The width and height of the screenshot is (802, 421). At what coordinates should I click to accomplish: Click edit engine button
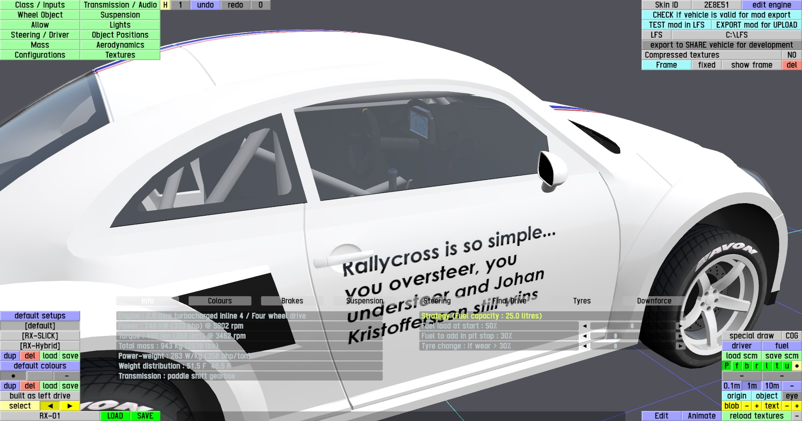772,5
